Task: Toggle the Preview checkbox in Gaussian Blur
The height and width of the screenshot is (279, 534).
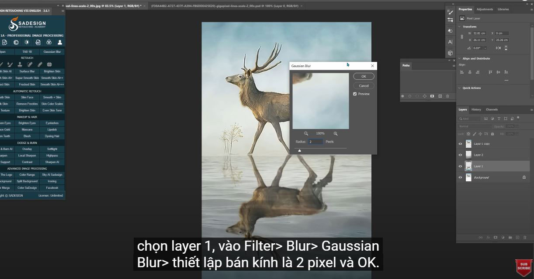Action: (355, 94)
